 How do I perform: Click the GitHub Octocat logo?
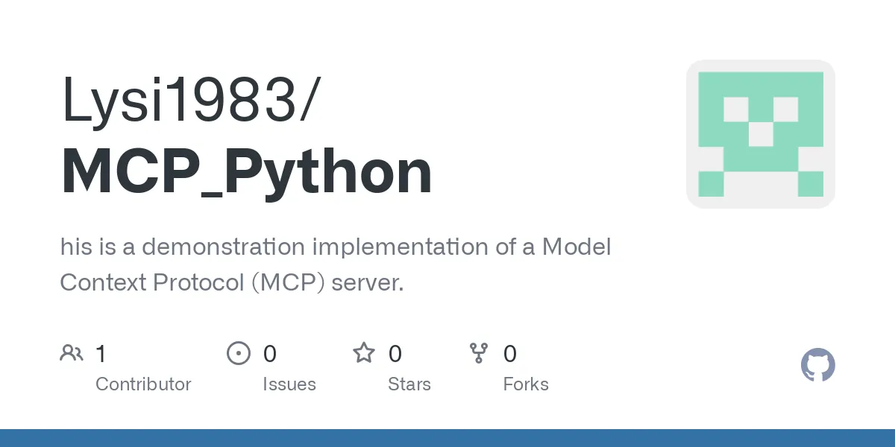817,365
